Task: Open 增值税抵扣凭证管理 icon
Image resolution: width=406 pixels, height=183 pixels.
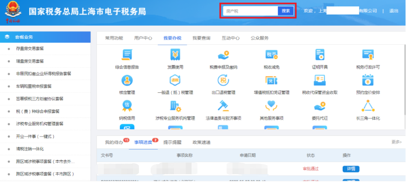Action: point(271,80)
